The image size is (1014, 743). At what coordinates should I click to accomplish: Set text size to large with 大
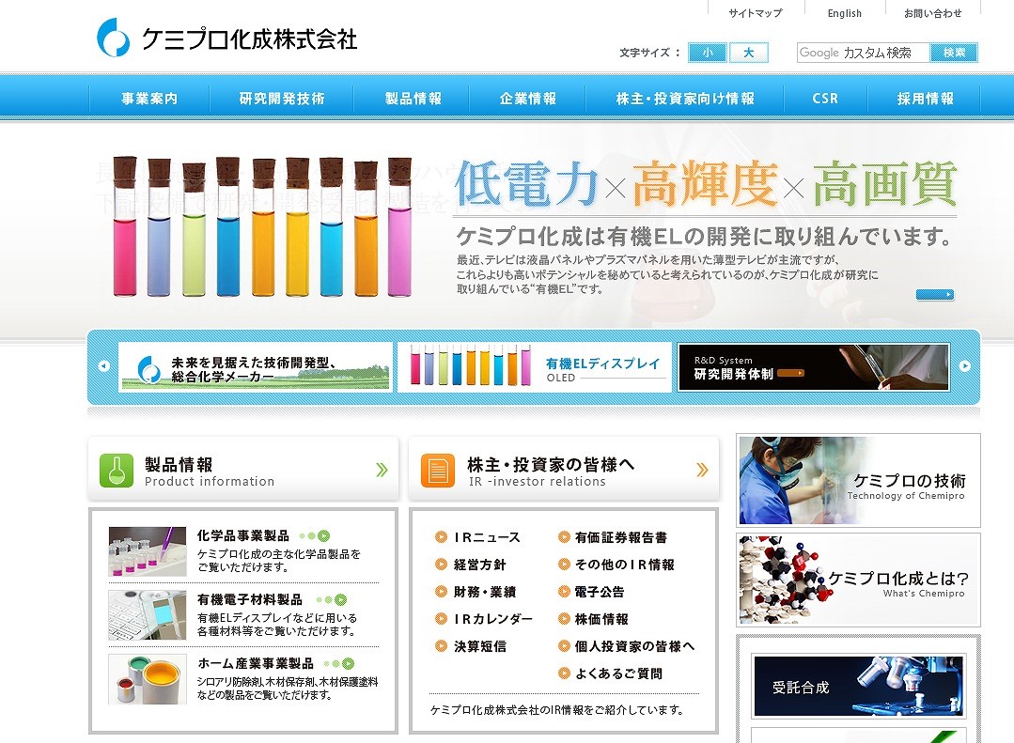tap(749, 53)
